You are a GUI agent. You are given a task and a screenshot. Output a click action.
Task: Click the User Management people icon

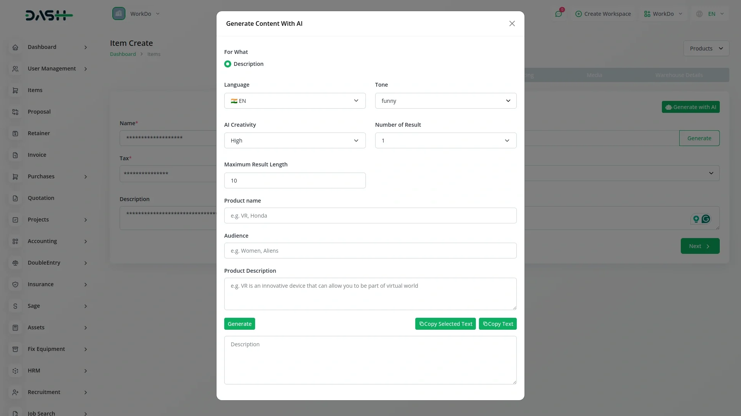[15, 69]
